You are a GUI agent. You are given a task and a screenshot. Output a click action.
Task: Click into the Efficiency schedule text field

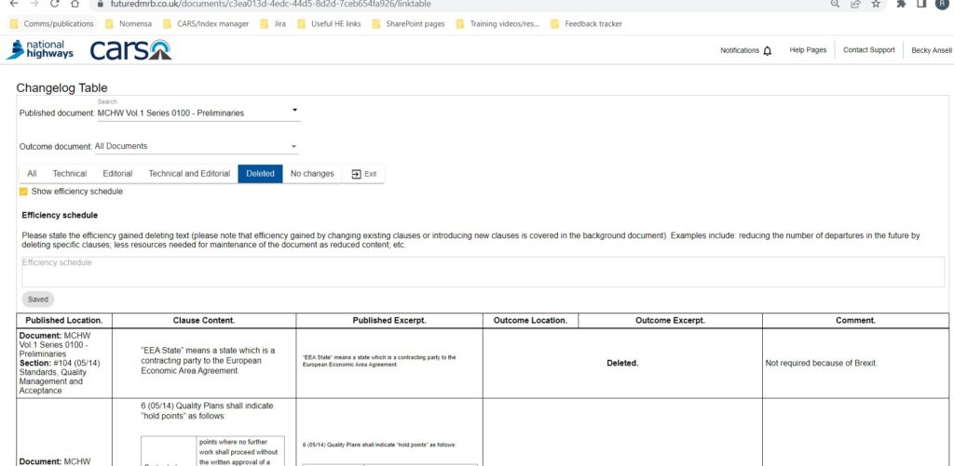click(x=483, y=272)
